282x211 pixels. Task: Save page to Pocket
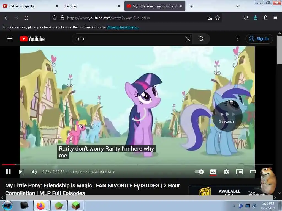245,18
